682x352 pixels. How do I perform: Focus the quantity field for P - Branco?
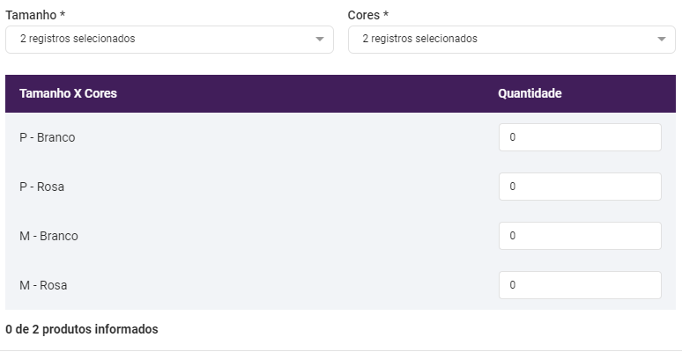pos(579,137)
